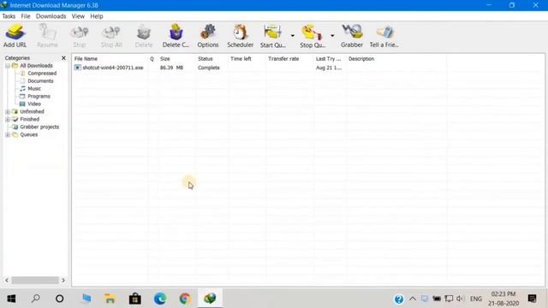
Task: Launch Google Chrome from the taskbar
Action: pos(185,299)
